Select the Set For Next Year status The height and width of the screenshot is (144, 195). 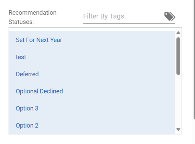(92, 40)
